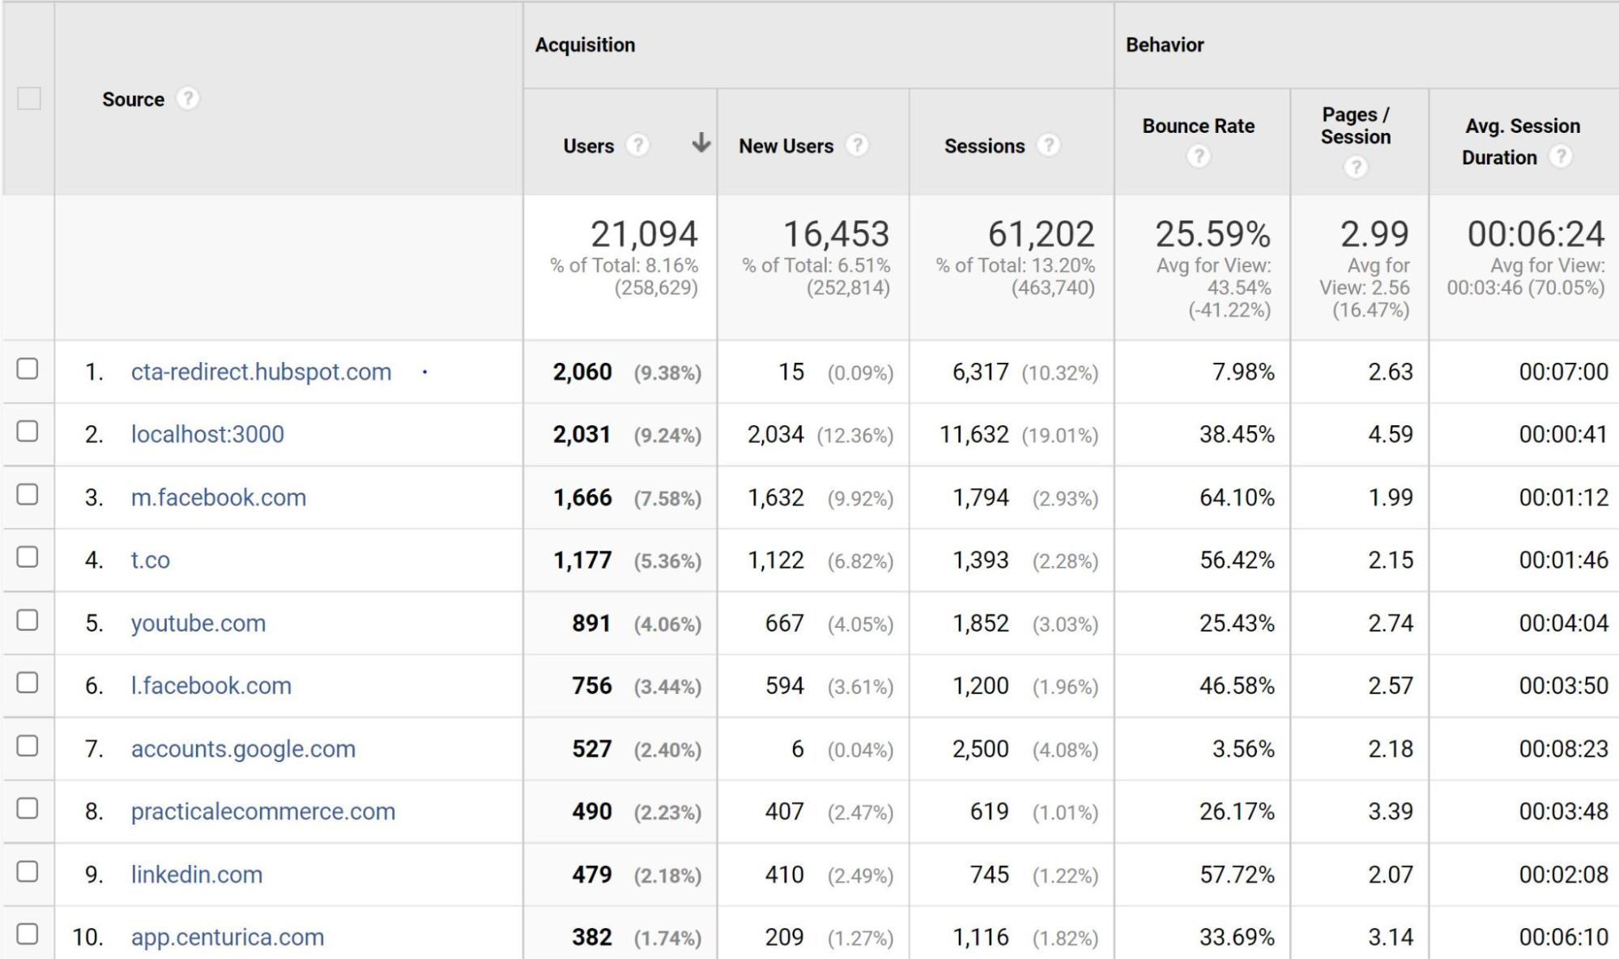Image resolution: width=1619 pixels, height=959 pixels.
Task: Click the descending sort arrow on Users
Action: click(x=701, y=143)
